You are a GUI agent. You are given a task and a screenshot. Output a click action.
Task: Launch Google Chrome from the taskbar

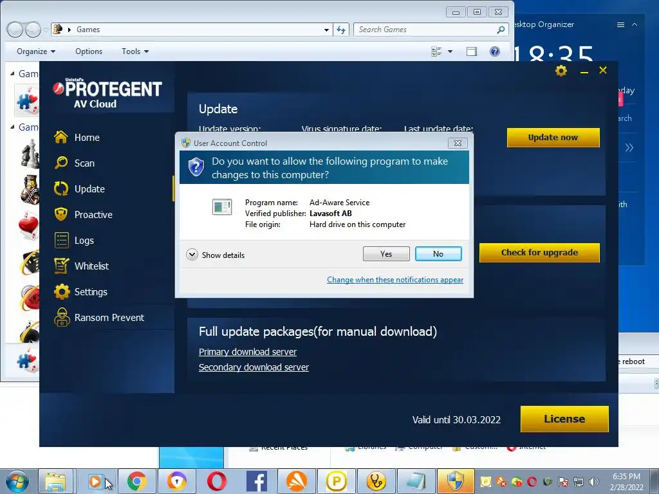coord(136,481)
